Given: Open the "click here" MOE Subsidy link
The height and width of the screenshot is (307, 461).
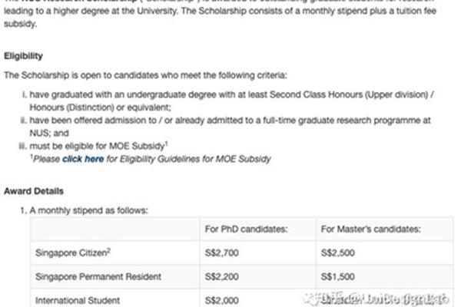Looking at the screenshot, I should pos(83,159).
